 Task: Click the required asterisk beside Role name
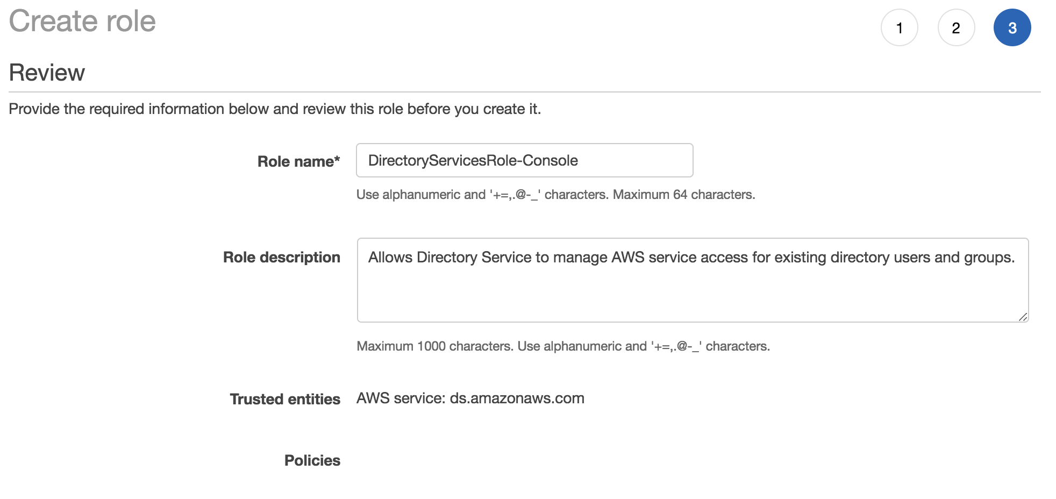(x=337, y=159)
